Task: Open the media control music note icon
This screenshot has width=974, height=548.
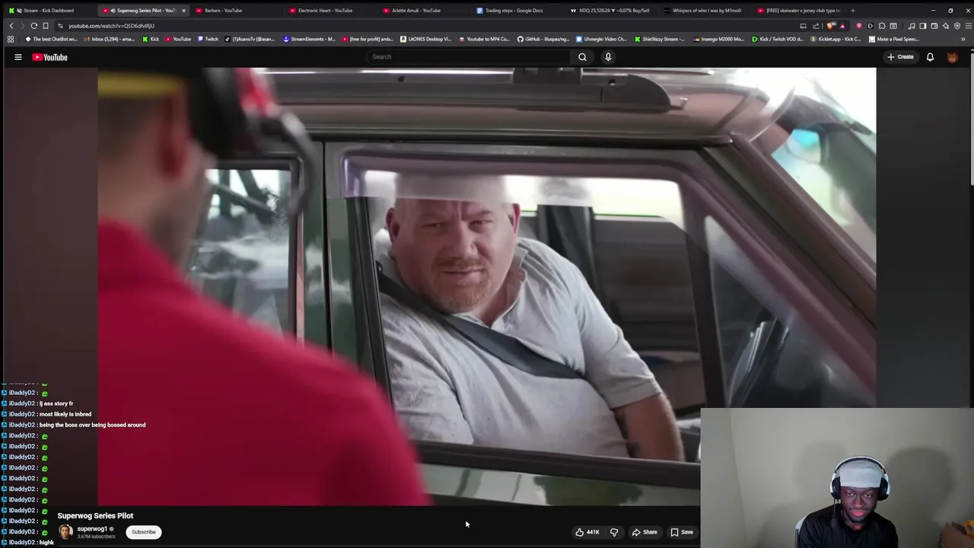Action: click(x=912, y=26)
